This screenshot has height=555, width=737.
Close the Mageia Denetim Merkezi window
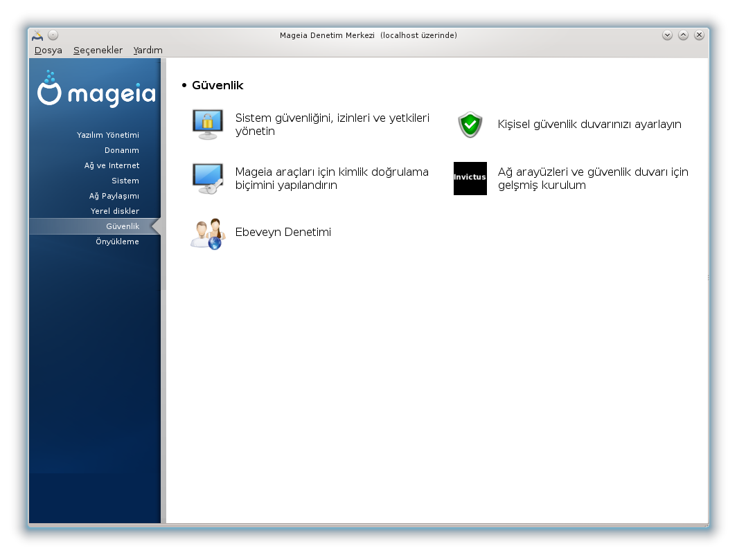[x=699, y=35]
